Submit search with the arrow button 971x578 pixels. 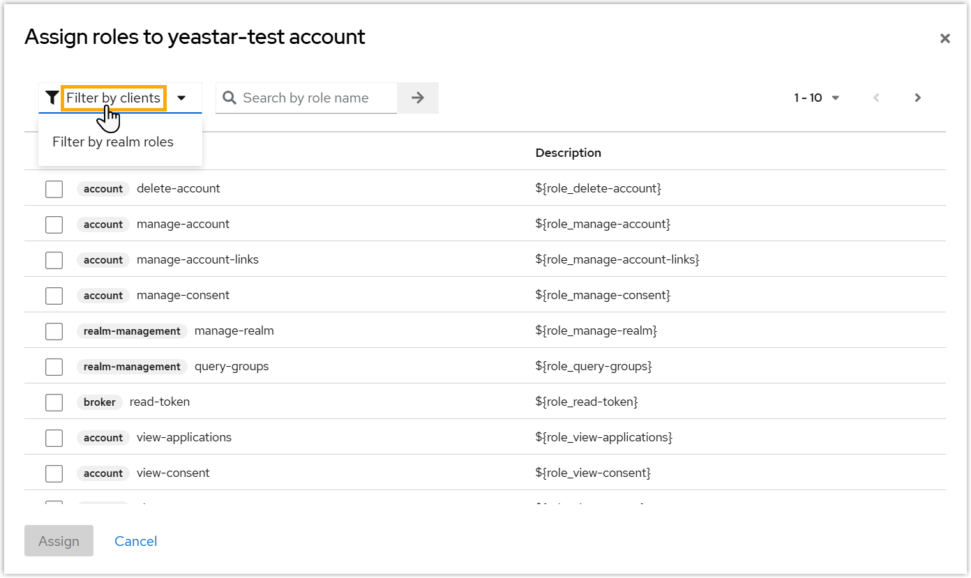(418, 98)
